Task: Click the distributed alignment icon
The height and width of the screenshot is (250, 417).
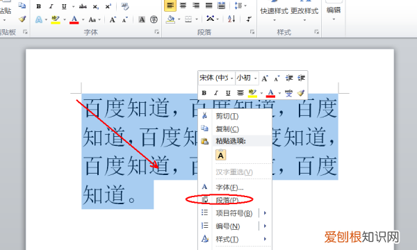Action: 221,6
